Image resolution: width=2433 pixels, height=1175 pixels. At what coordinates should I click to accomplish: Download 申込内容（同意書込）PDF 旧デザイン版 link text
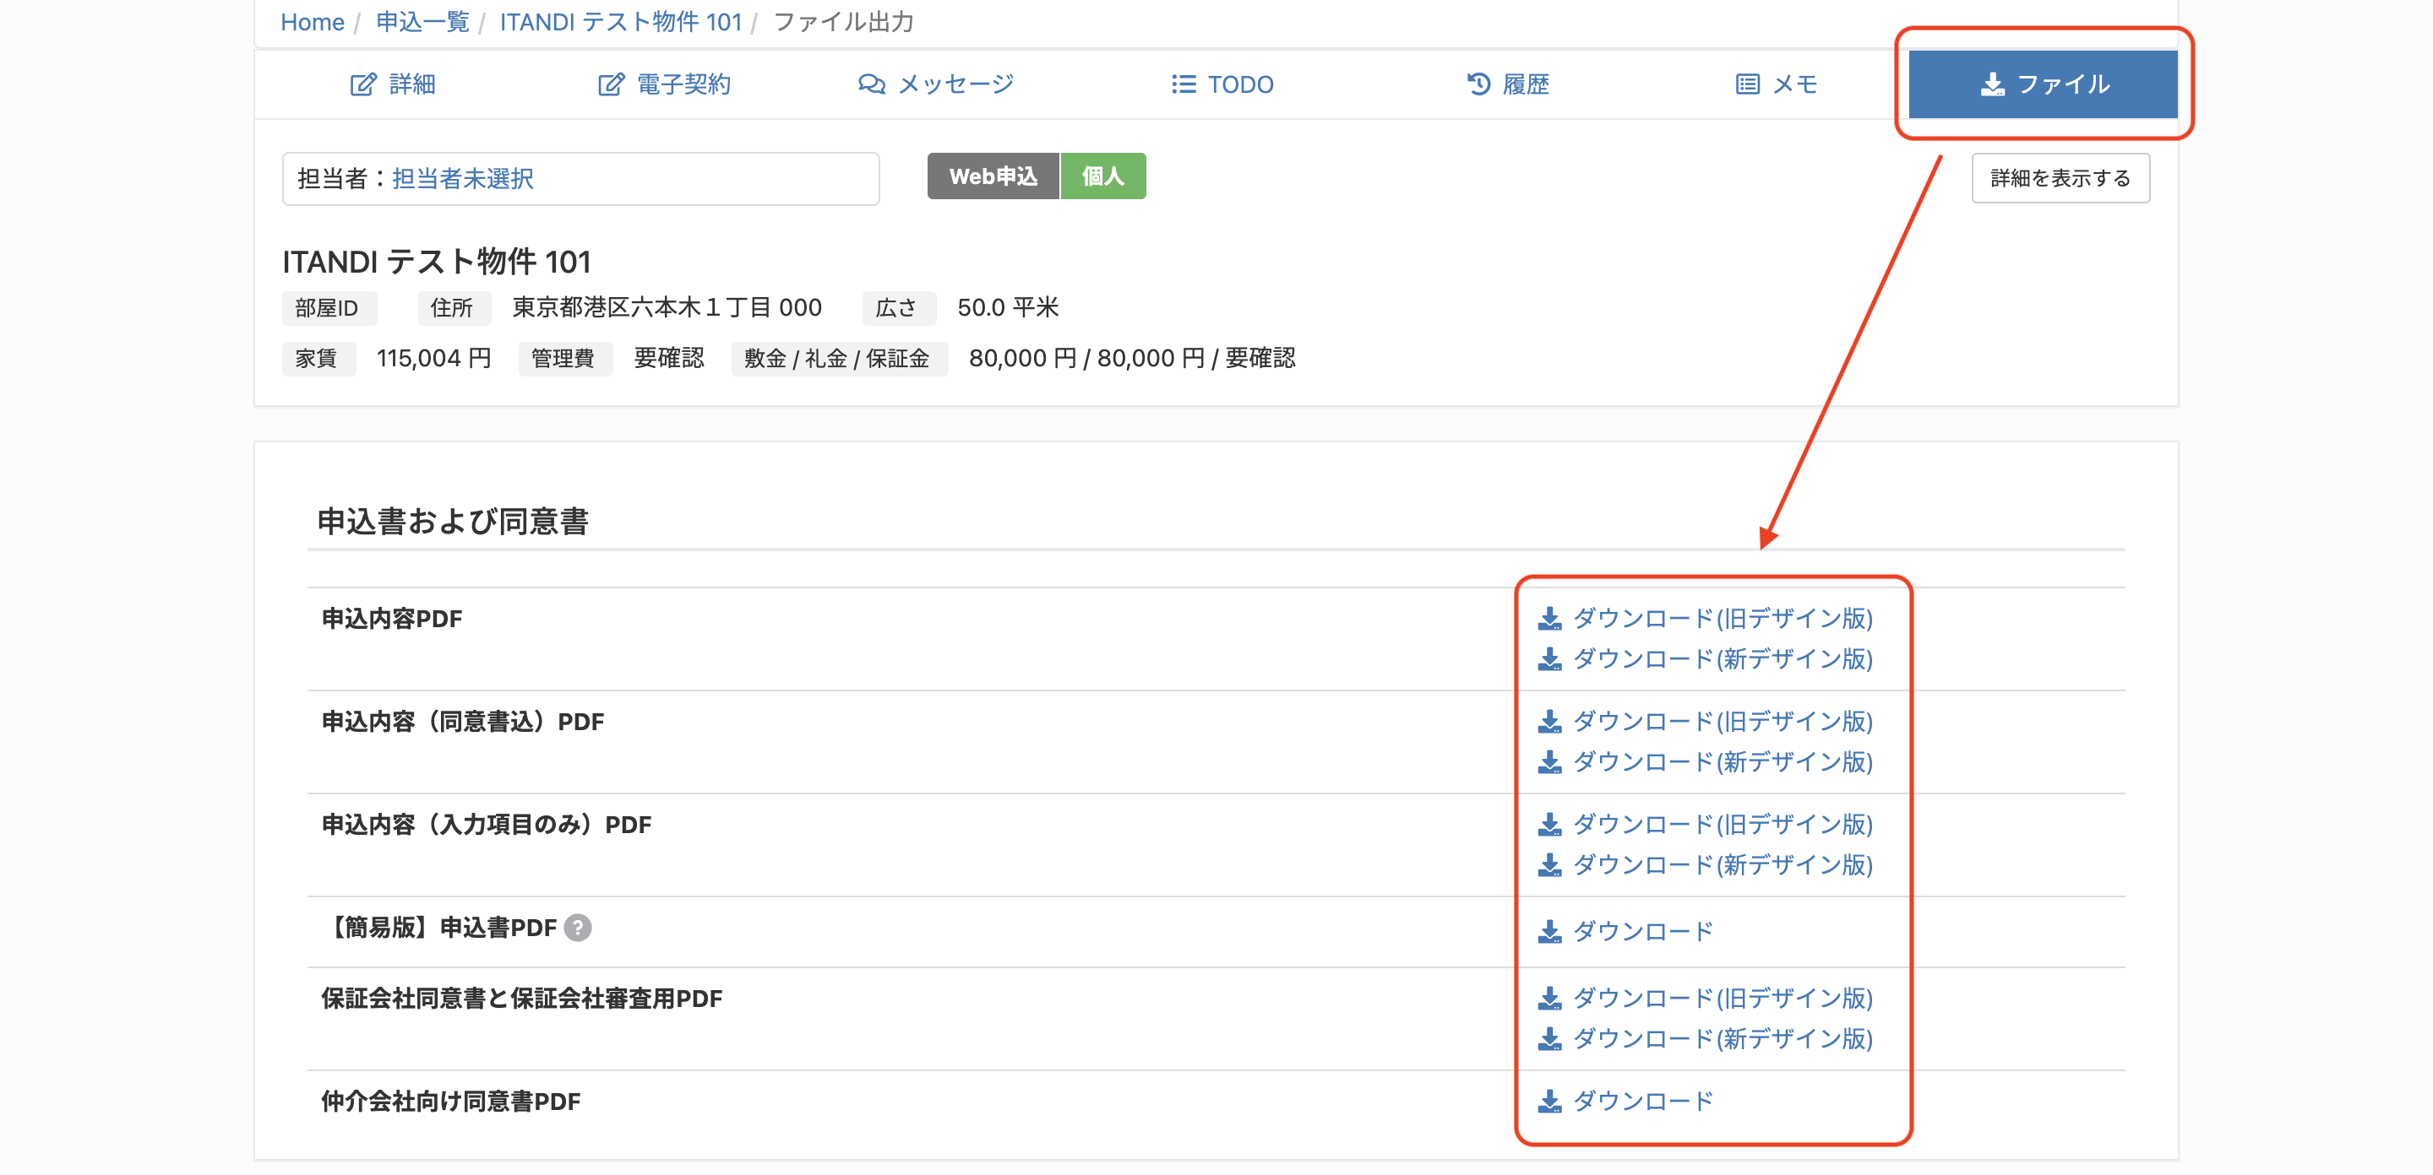click(x=1722, y=721)
